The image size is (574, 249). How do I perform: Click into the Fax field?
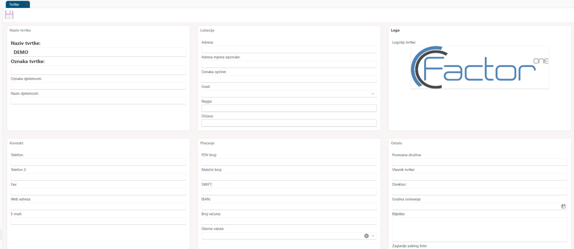coord(98,192)
